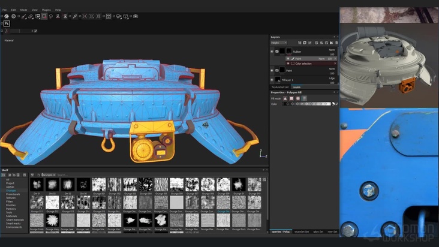Select the Polygon Fill tool in toolbar

[x=44, y=16]
